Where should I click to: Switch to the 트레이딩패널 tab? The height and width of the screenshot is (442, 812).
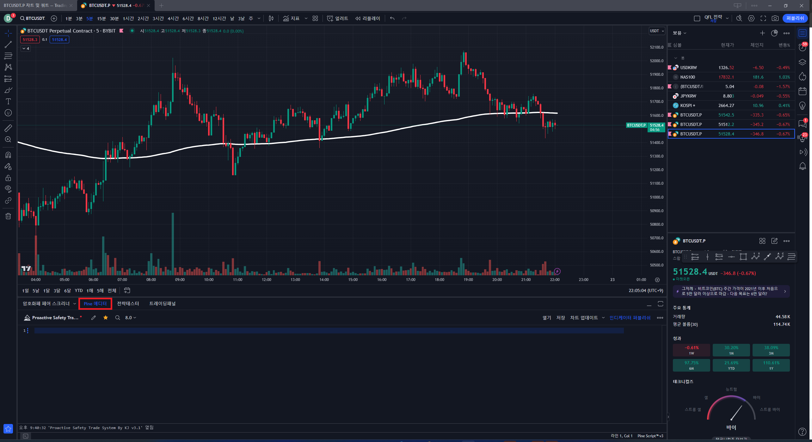tap(163, 303)
